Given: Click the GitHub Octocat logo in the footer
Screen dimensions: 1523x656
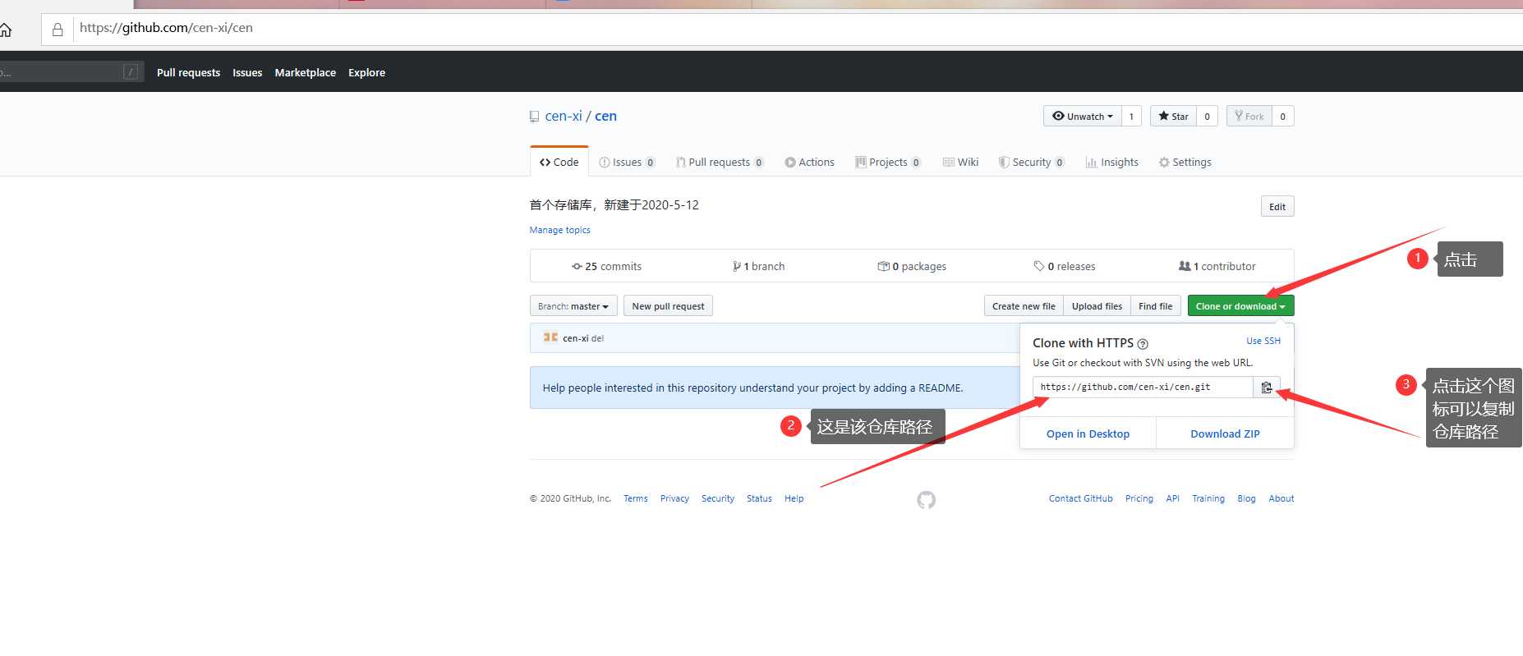Looking at the screenshot, I should [926, 500].
